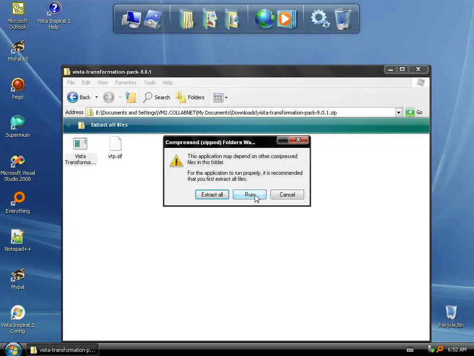Select the Supermium desktop icon
This screenshot has width=474, height=356.
18,127
